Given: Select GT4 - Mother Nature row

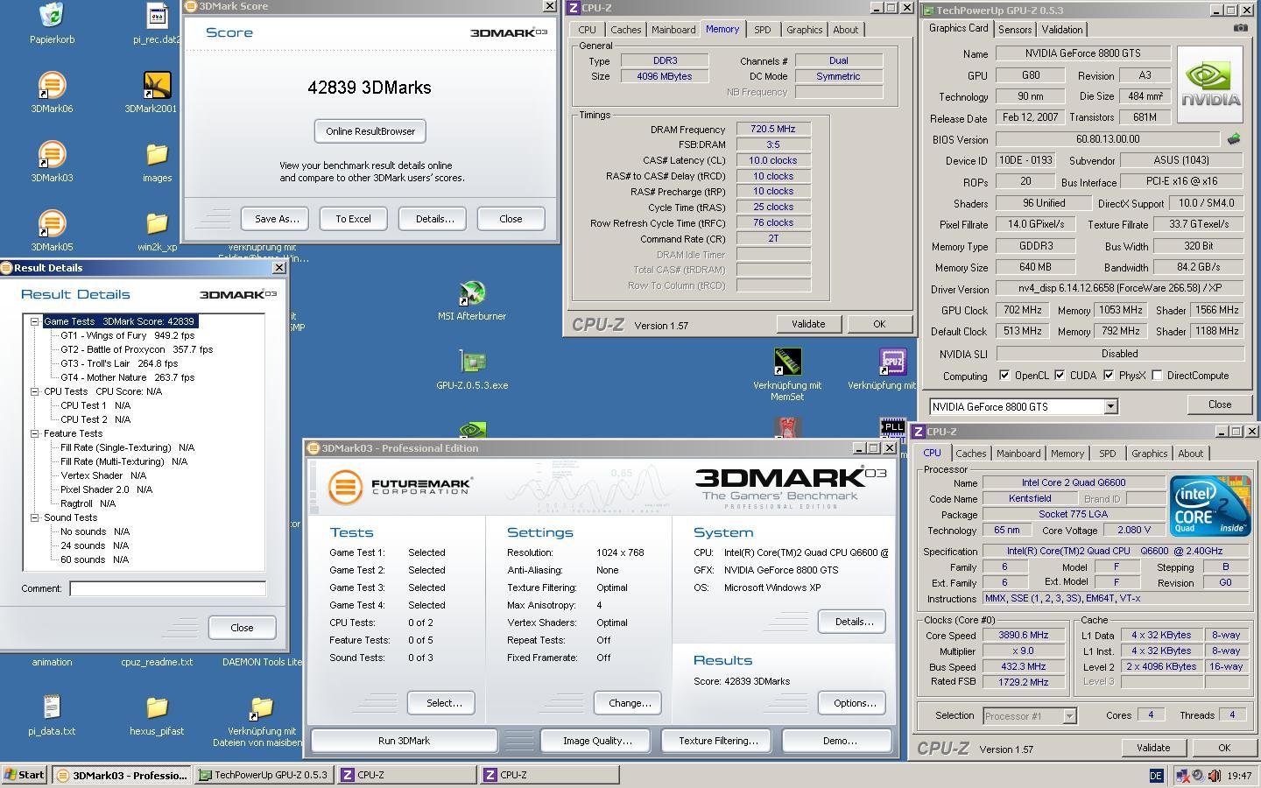Looking at the screenshot, I should click(128, 377).
